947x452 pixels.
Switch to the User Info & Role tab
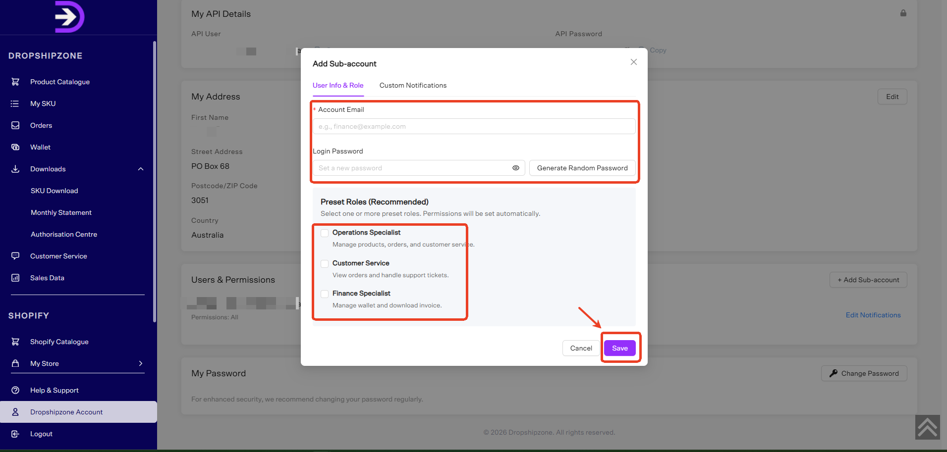[x=338, y=85]
